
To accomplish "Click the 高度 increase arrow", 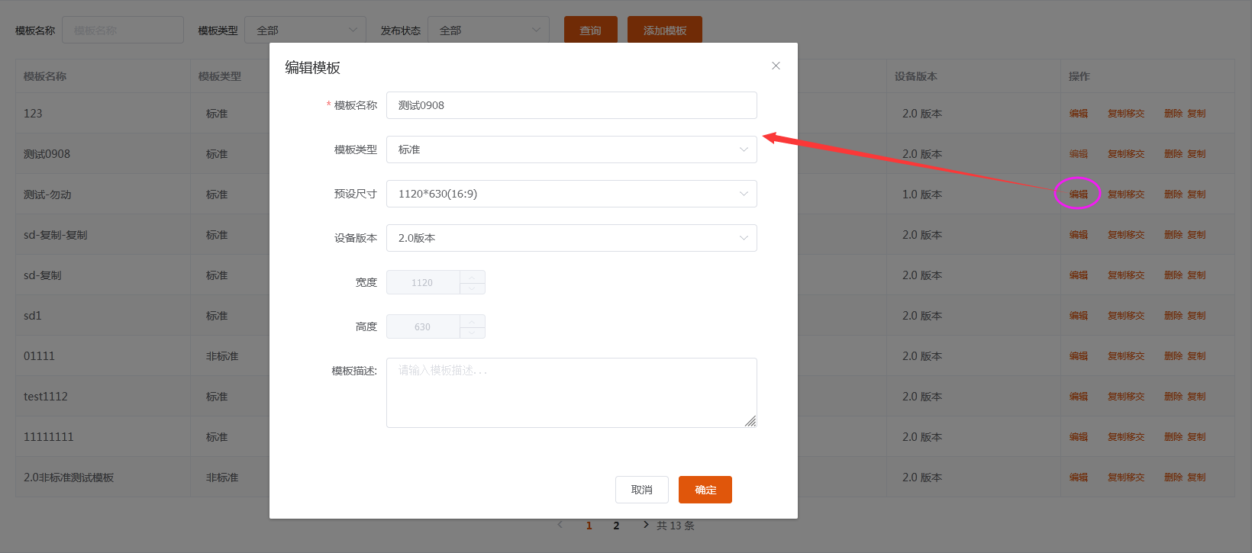I will tap(473, 321).
